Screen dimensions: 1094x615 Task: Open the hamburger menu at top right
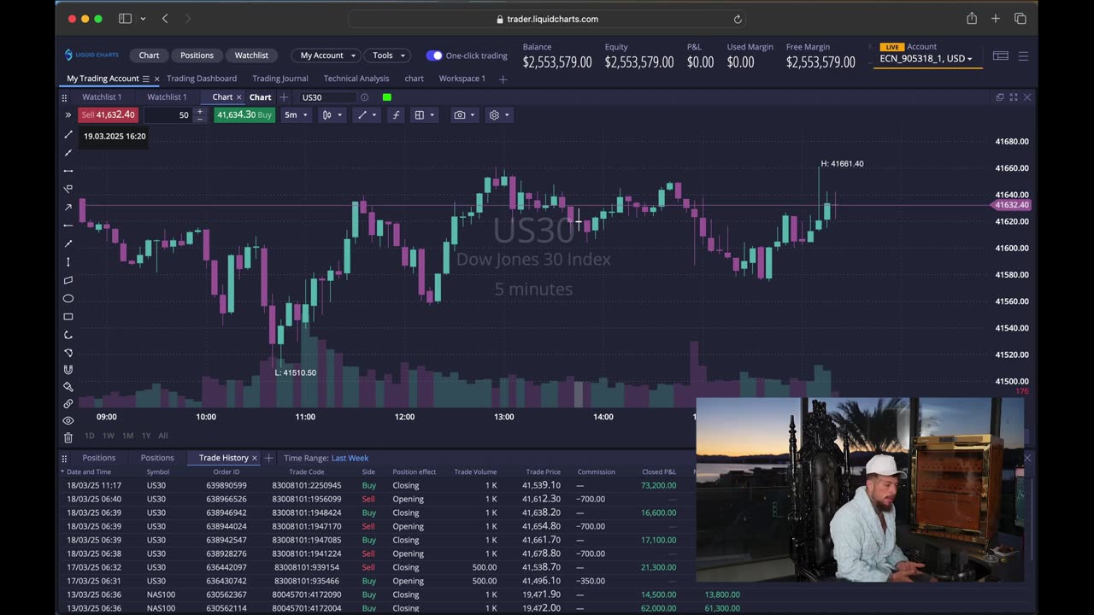(x=1023, y=56)
